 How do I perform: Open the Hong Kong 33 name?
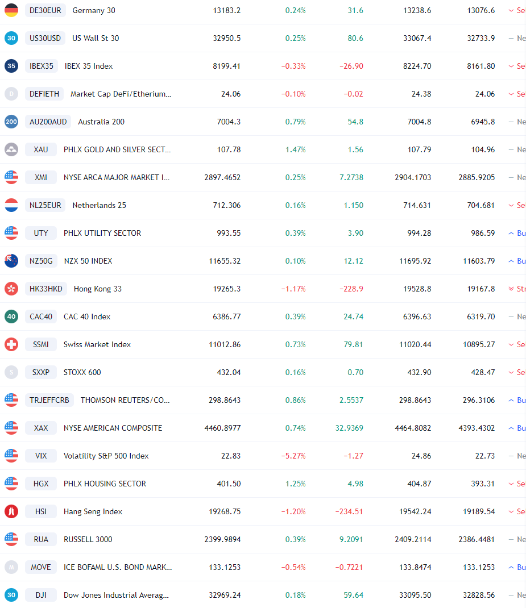(x=98, y=289)
